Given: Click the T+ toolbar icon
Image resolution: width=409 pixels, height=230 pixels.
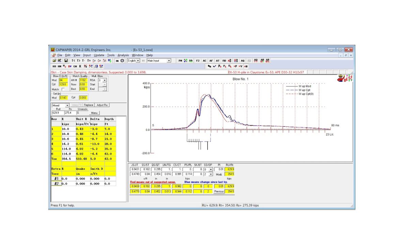Looking at the screenshot, I should tap(89, 61).
